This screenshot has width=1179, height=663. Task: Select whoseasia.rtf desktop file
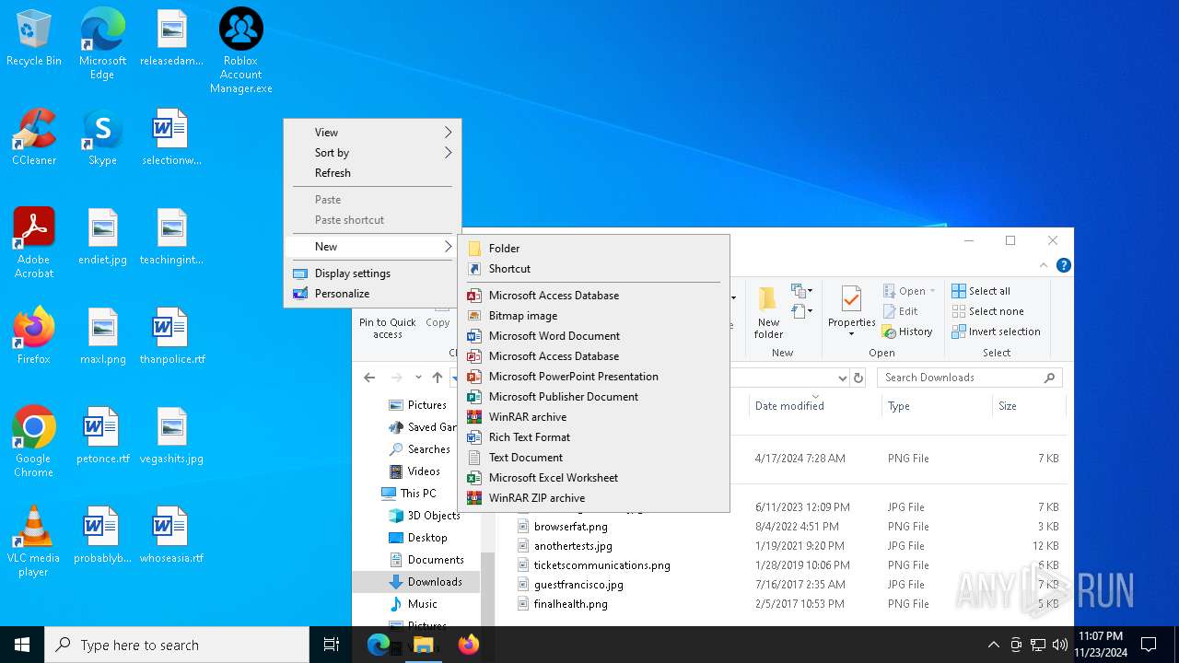pos(171,535)
